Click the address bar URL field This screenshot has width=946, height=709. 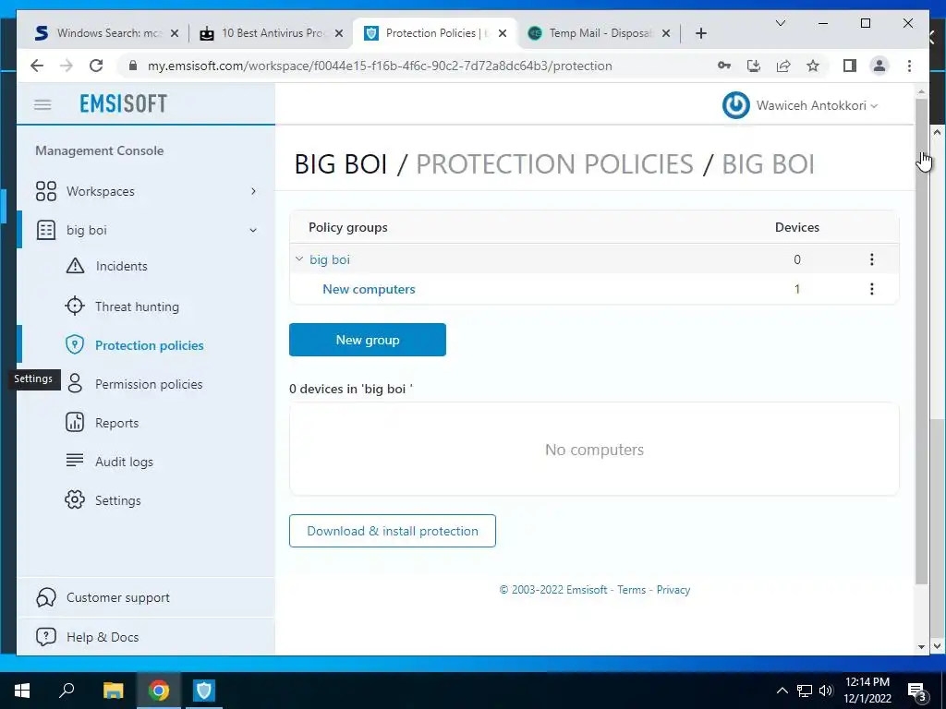tap(380, 66)
